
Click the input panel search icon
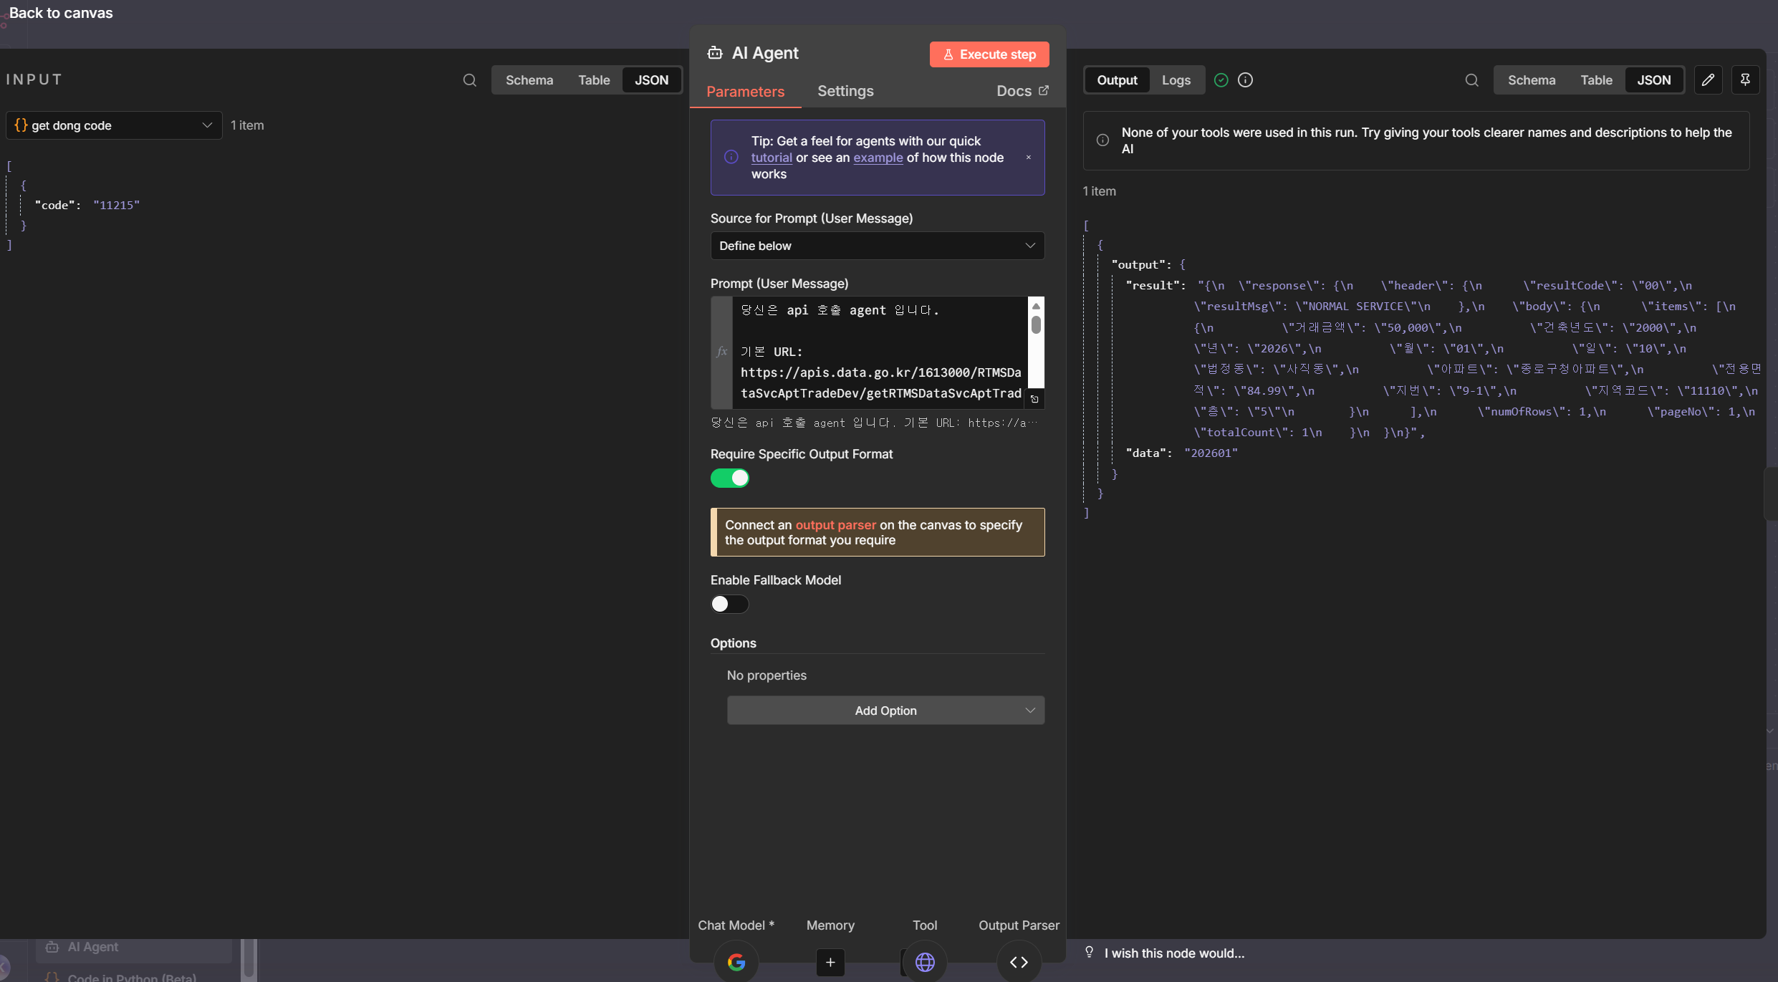pyautogui.click(x=469, y=80)
